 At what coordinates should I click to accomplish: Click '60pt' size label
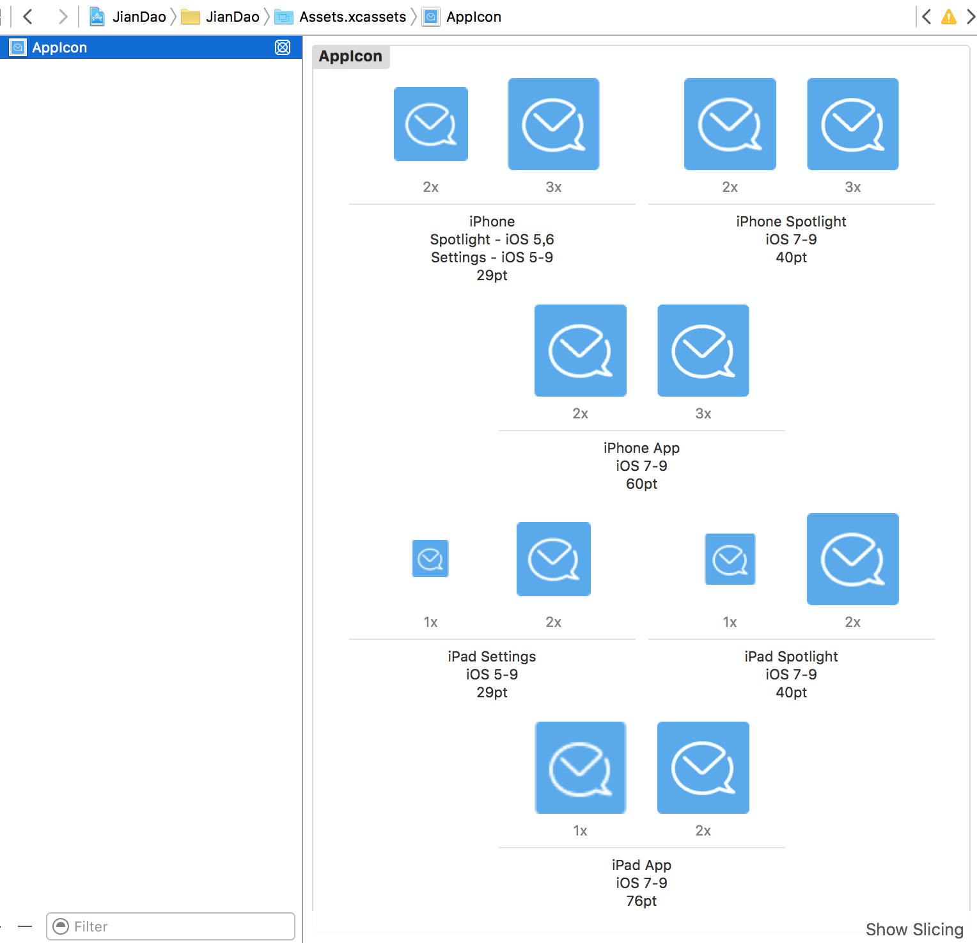coord(641,484)
